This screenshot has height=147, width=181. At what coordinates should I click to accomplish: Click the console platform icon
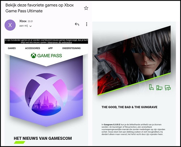tap(151, 87)
